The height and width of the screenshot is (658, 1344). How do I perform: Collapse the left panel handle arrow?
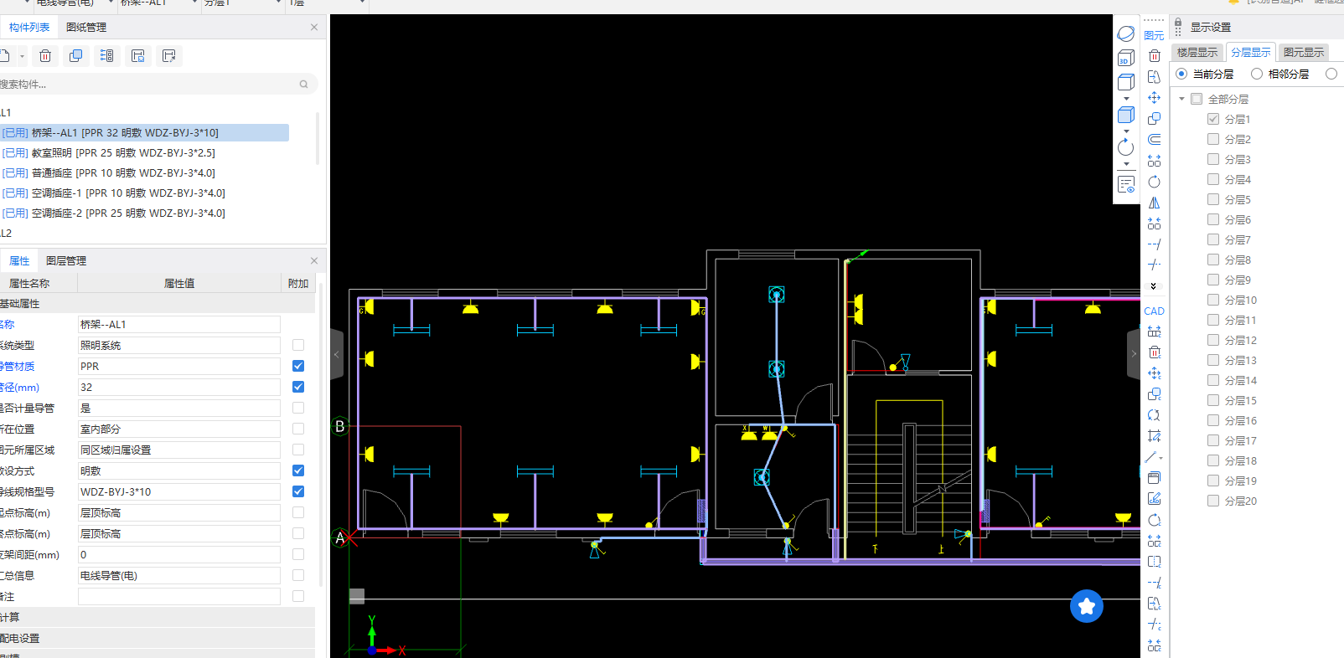337,354
